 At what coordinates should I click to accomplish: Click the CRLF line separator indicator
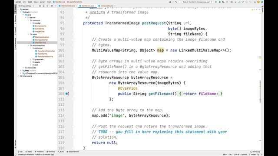tap(231, 155)
